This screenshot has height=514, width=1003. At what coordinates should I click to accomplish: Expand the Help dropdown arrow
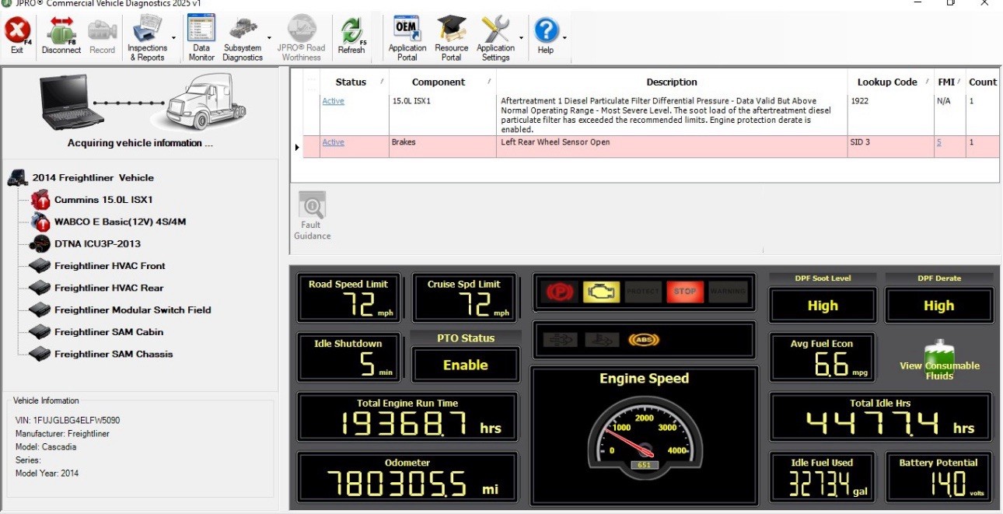click(x=564, y=37)
